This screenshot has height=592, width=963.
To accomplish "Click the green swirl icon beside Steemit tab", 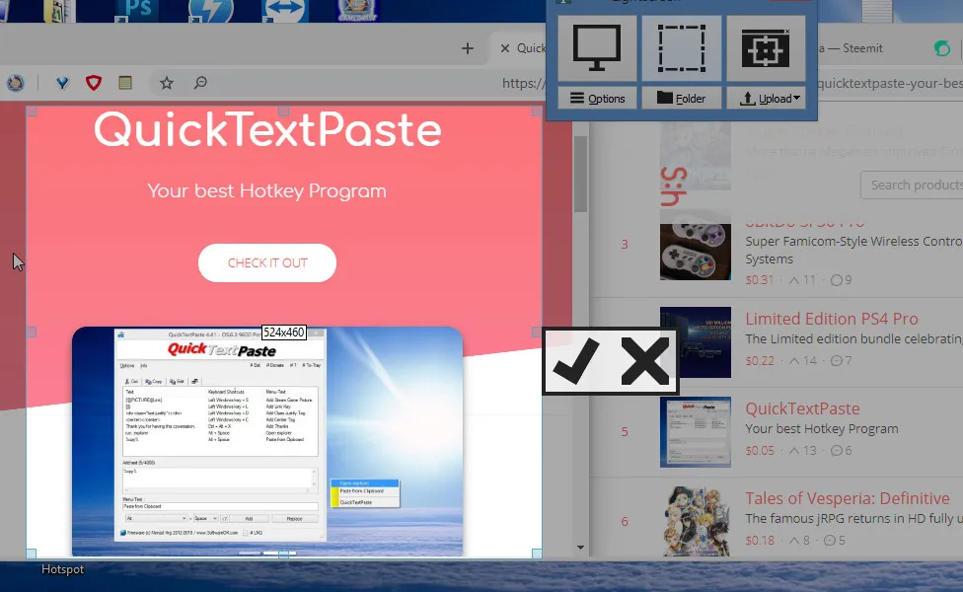I will 942,48.
